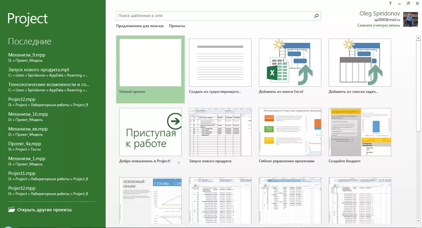Click Oleg Spiridonov profile photo
The height and width of the screenshot is (228, 422).
point(410,19)
